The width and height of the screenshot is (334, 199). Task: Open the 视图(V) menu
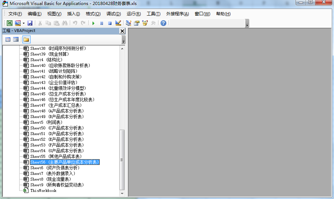[54, 14]
